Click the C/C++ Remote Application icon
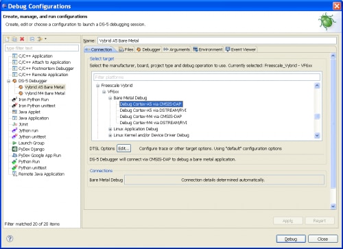The height and width of the screenshot is (249, 343). click(15, 75)
